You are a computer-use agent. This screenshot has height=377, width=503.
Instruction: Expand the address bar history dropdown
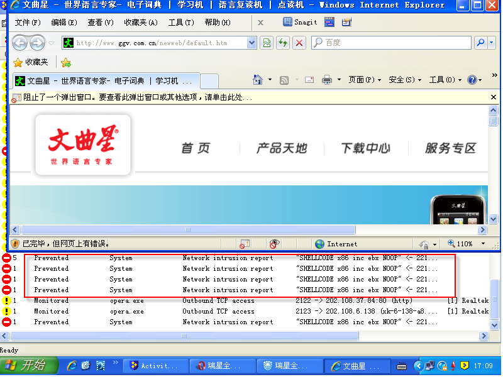[x=252, y=43]
